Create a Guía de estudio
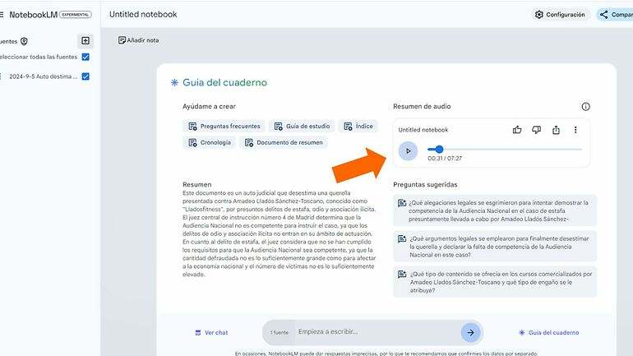 pos(302,126)
